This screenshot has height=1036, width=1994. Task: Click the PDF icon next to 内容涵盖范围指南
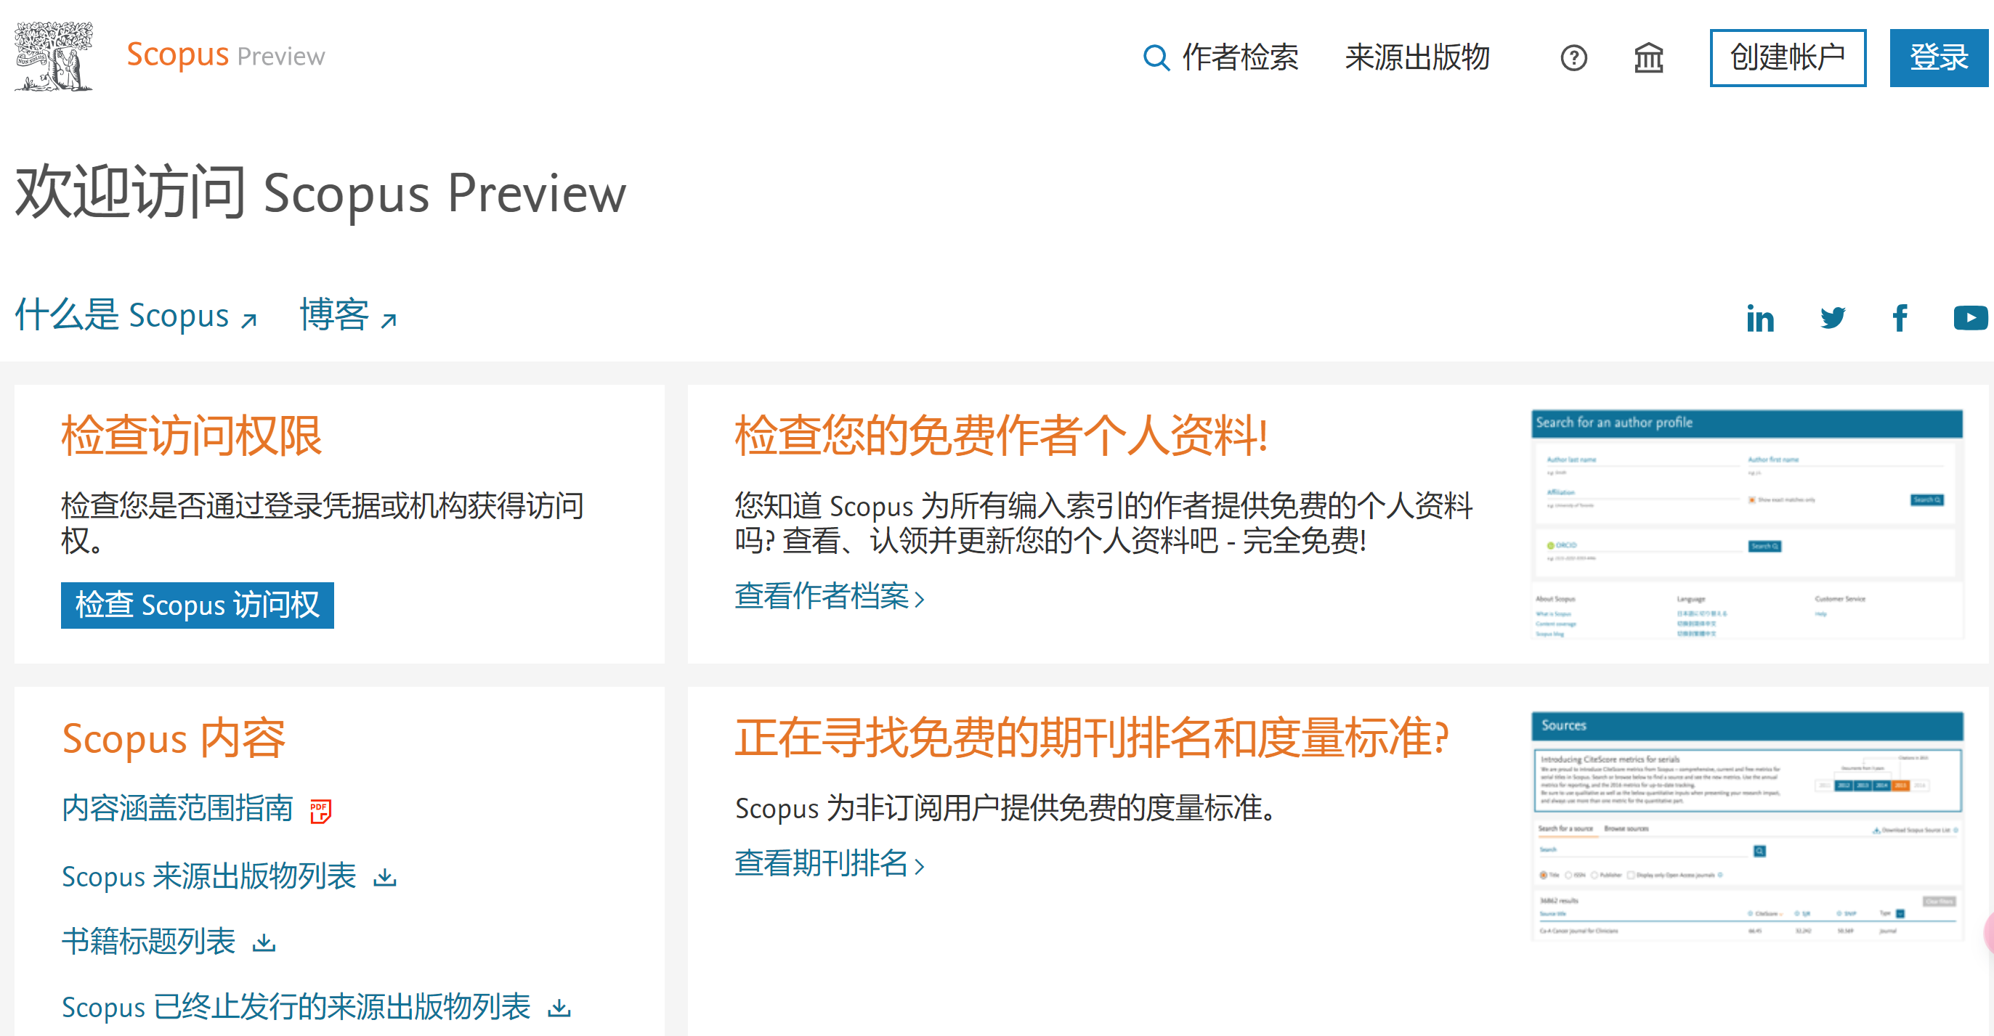[x=320, y=811]
